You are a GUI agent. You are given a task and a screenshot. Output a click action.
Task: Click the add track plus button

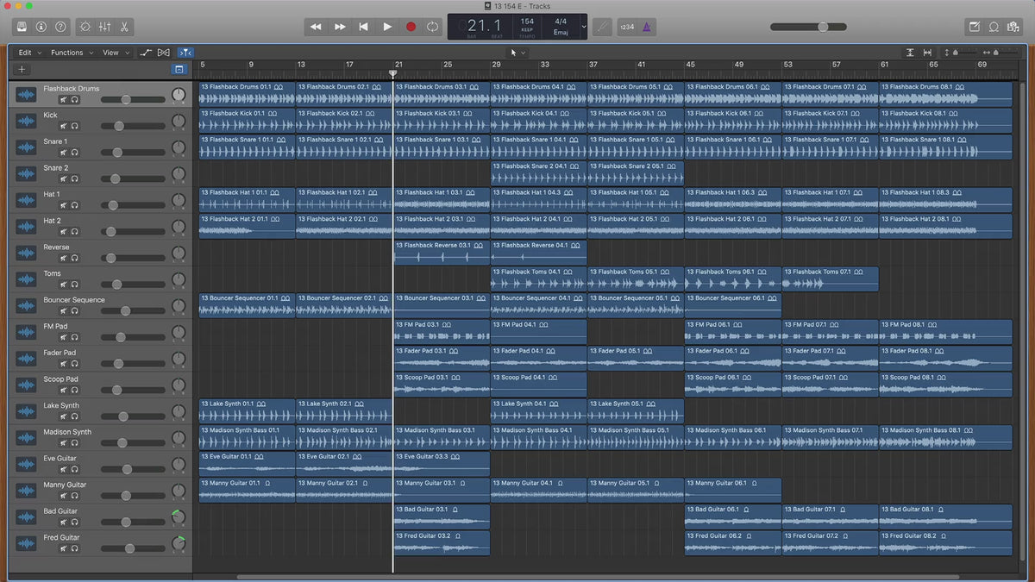click(22, 69)
